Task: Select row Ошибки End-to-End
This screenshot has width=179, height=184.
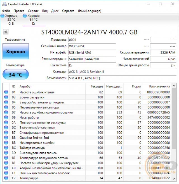Action: pos(87,138)
